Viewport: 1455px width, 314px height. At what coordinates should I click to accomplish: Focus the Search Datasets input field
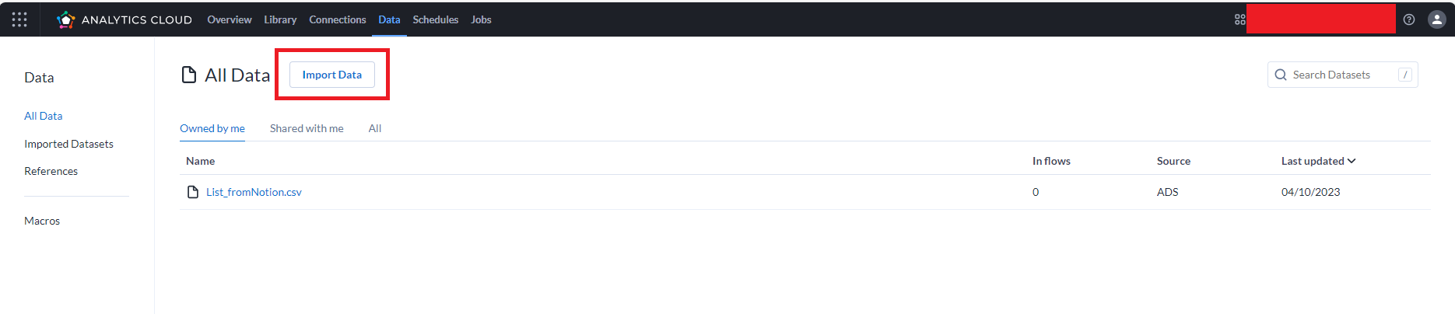click(1343, 75)
